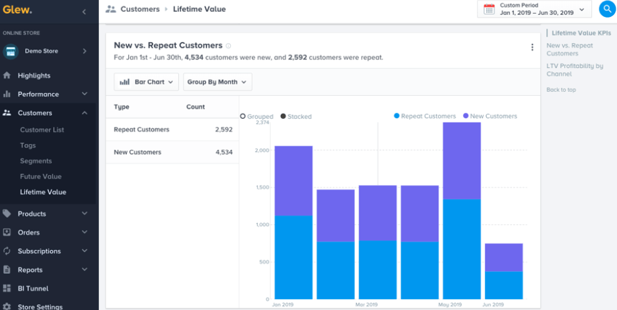This screenshot has height=310, width=617.
Task: Expand the Reports menu chevron
Action: coord(84,269)
